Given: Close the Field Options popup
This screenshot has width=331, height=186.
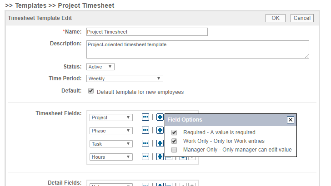Looking at the screenshot, I should (291, 120).
